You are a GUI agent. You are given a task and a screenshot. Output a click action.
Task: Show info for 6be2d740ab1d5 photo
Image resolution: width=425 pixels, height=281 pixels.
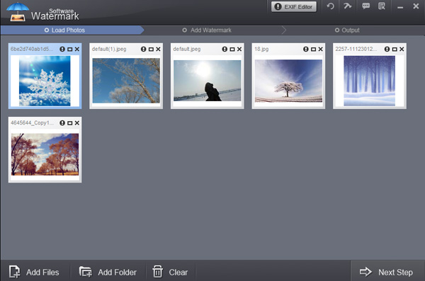click(x=62, y=49)
